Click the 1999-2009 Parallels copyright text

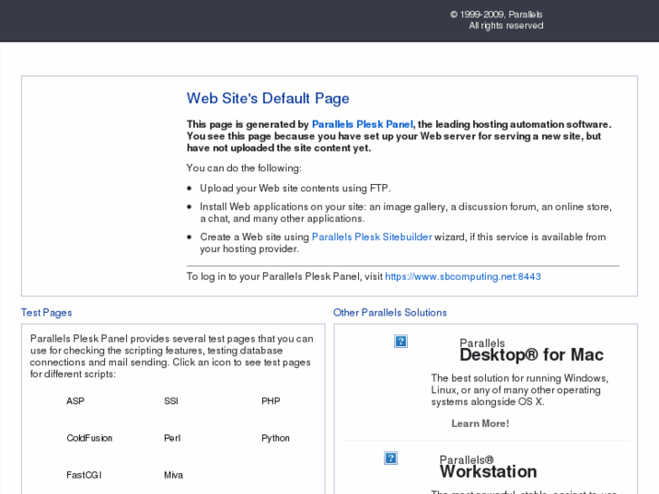pyautogui.click(x=497, y=15)
